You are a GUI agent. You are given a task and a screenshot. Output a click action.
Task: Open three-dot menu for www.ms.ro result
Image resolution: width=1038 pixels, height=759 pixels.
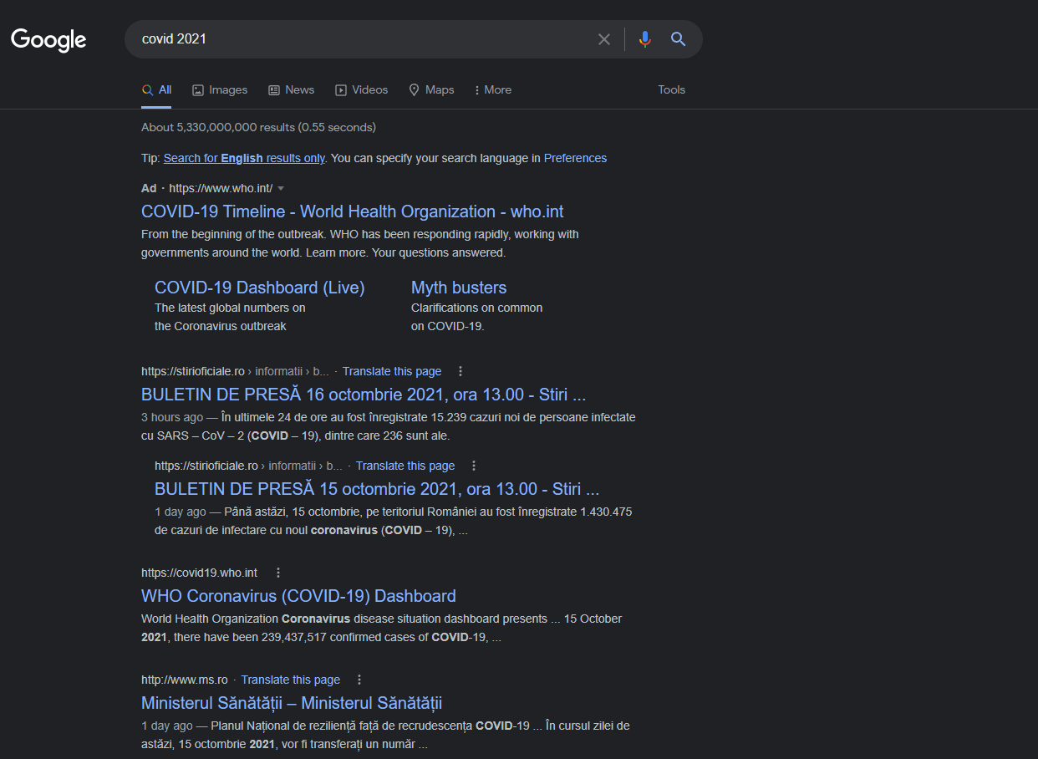coord(359,680)
